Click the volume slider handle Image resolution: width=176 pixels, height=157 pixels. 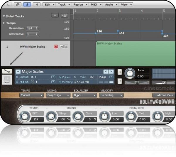(x=164, y=82)
